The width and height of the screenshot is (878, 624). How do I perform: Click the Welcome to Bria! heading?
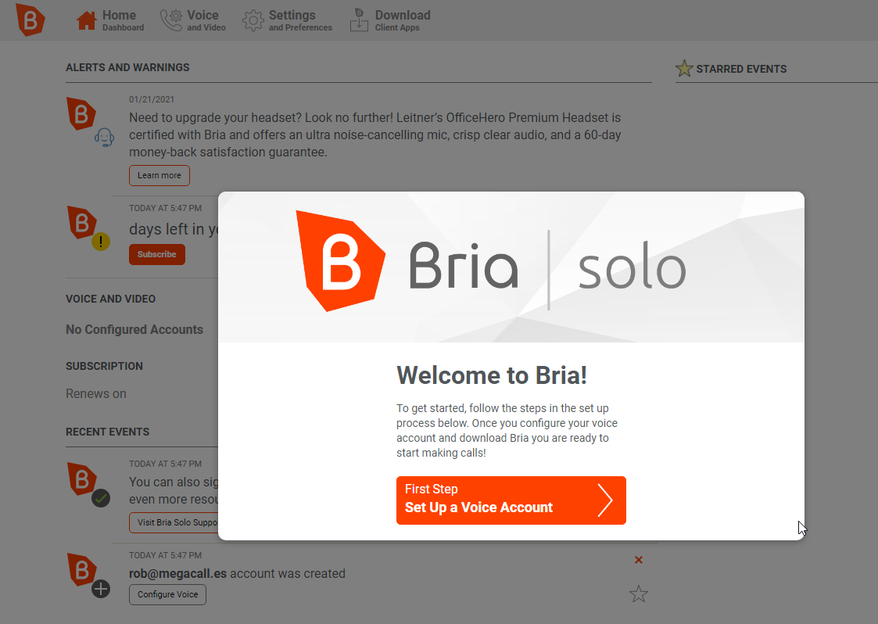492,375
